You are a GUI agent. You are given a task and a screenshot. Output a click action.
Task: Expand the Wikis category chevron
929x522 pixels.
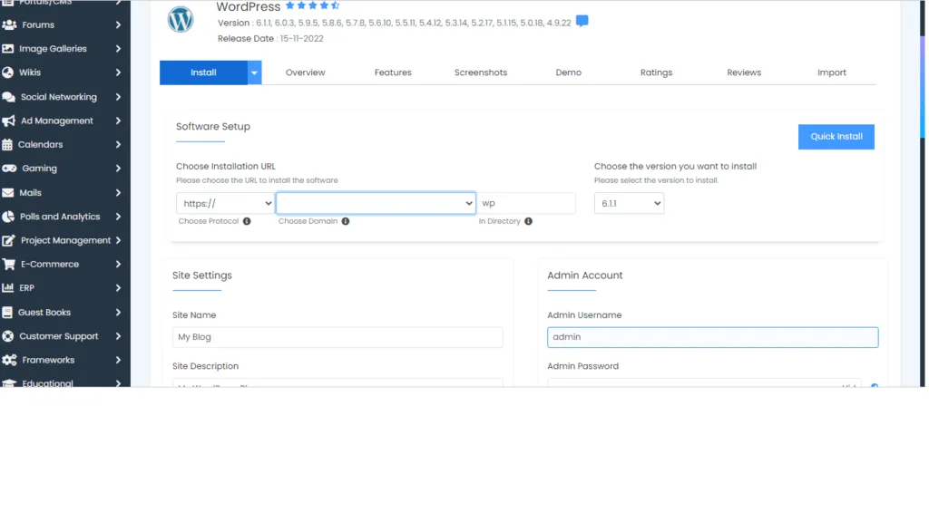point(118,72)
